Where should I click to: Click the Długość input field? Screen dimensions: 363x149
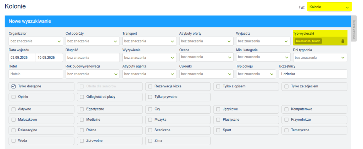coord(92,57)
